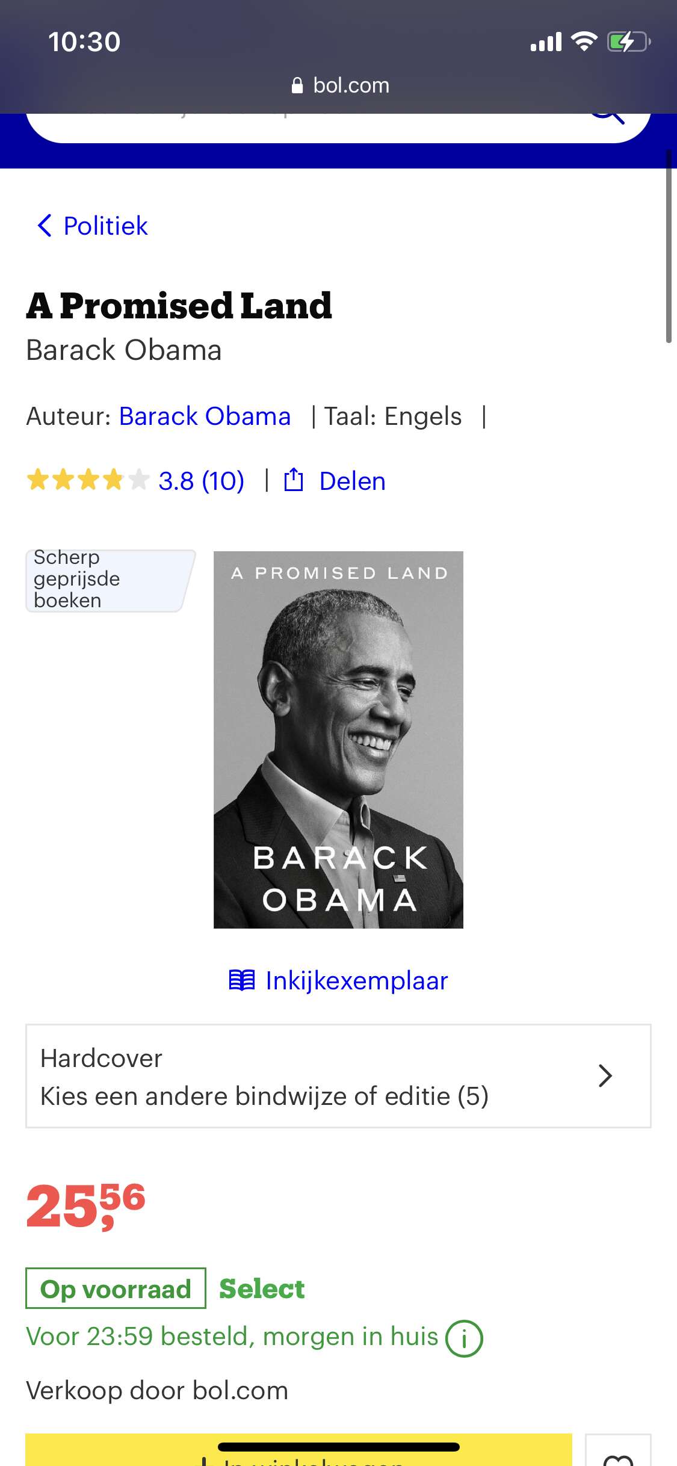Tap the back chevron beside Politiek
The width and height of the screenshot is (677, 1466).
pyautogui.click(x=45, y=226)
